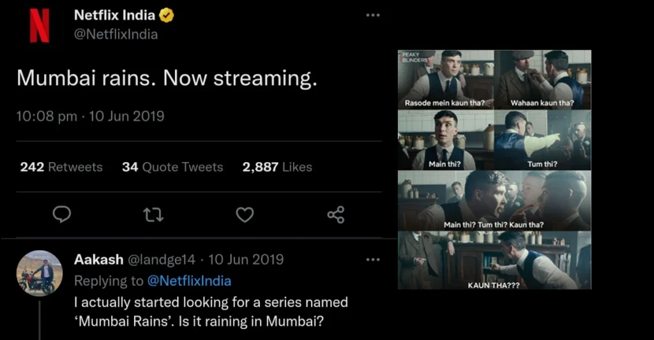The height and width of the screenshot is (340, 654).
Task: View the 2,887 Likes list
Action: (277, 167)
